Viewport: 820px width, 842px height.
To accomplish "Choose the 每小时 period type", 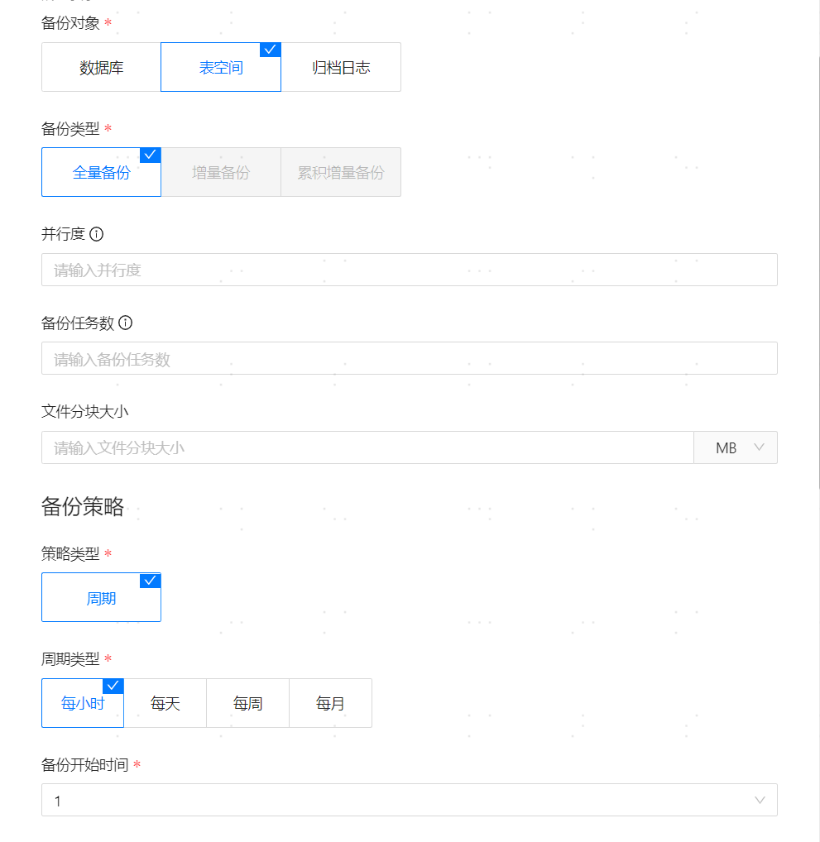I will pos(83,704).
